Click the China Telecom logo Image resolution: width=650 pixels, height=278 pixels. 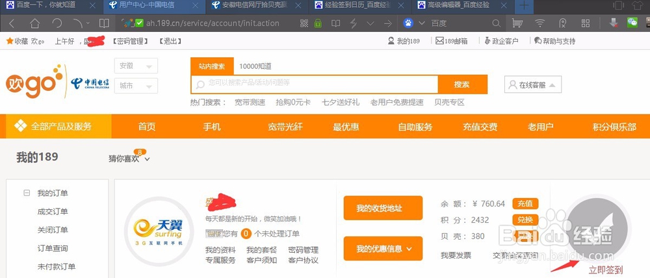click(x=90, y=83)
